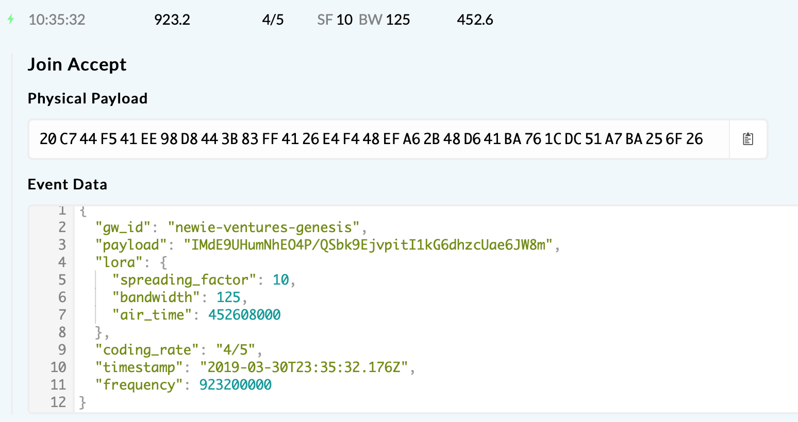Click the spreading_factor value 10
The width and height of the screenshot is (798, 422).
(x=280, y=279)
